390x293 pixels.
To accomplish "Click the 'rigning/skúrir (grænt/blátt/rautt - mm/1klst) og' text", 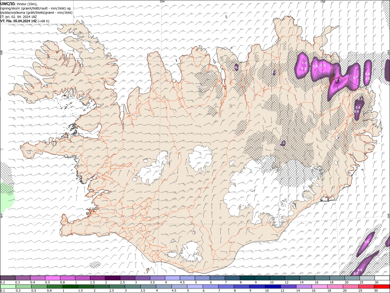I will [x=36, y=8].
